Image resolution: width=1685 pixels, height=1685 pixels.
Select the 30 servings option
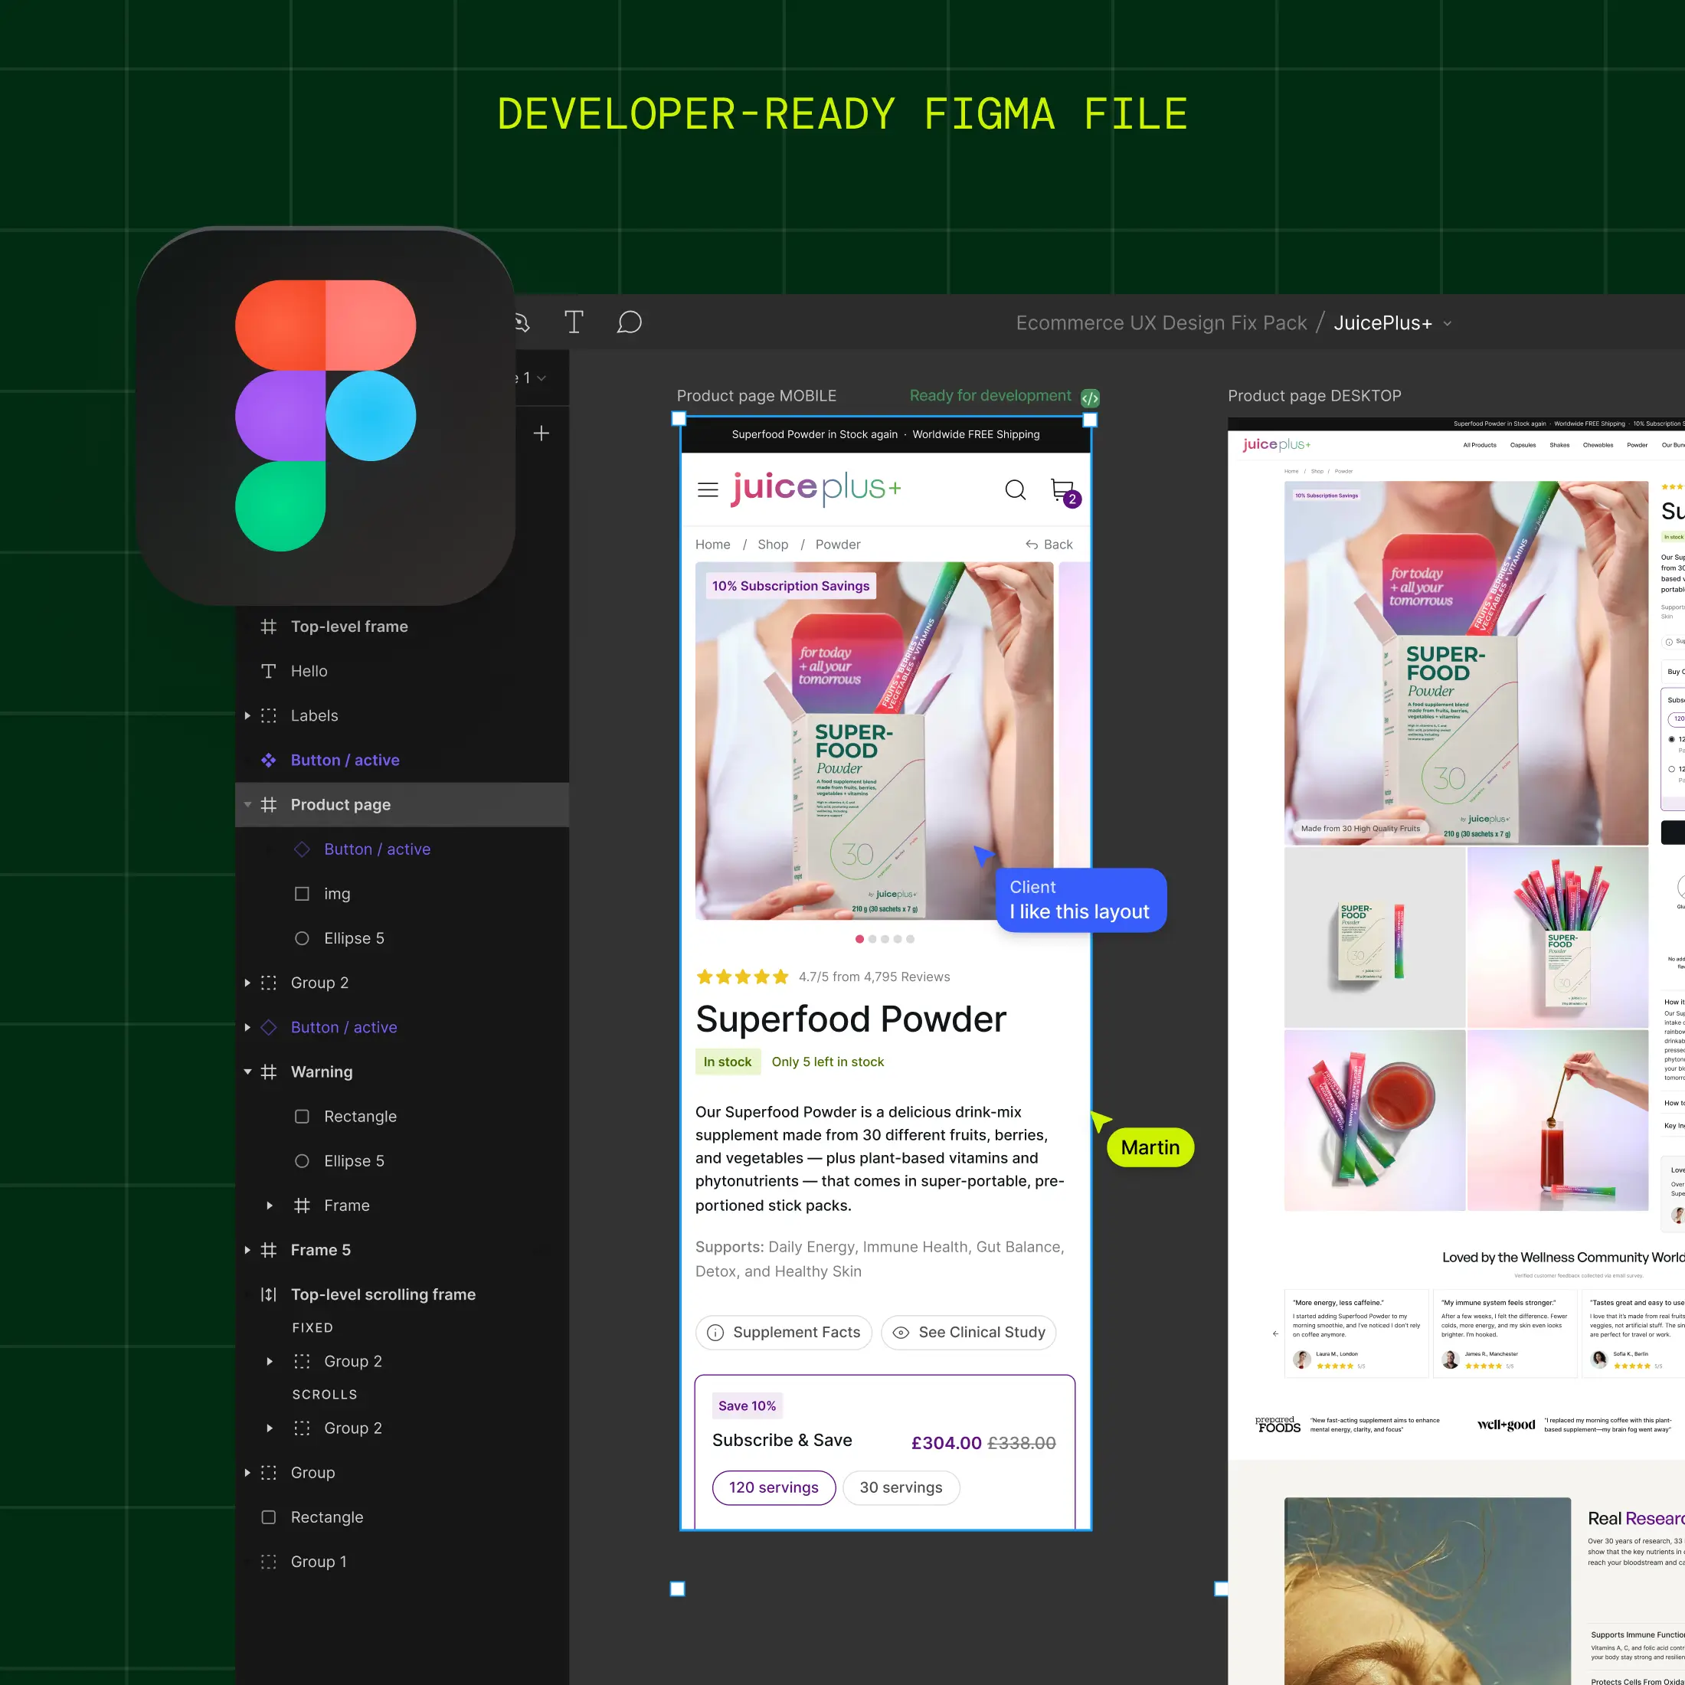(x=901, y=1487)
